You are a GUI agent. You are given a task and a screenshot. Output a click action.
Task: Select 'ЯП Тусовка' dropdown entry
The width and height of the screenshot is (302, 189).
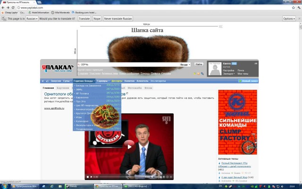tap(82, 94)
